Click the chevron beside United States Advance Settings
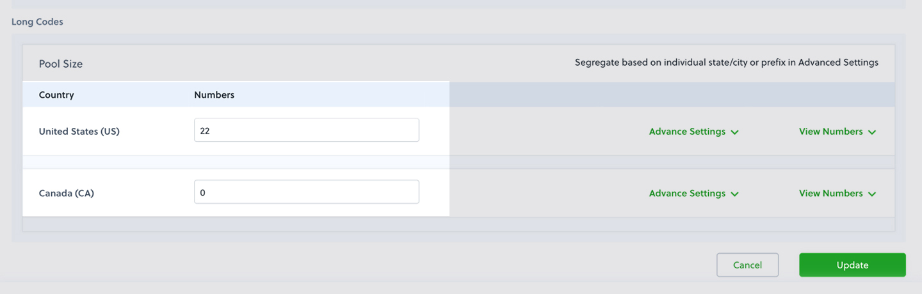Viewport: 922px width, 294px height. (x=734, y=132)
